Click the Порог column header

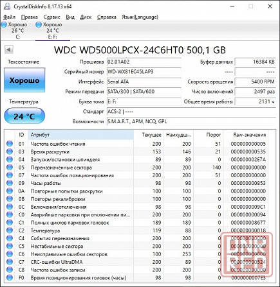(208, 135)
